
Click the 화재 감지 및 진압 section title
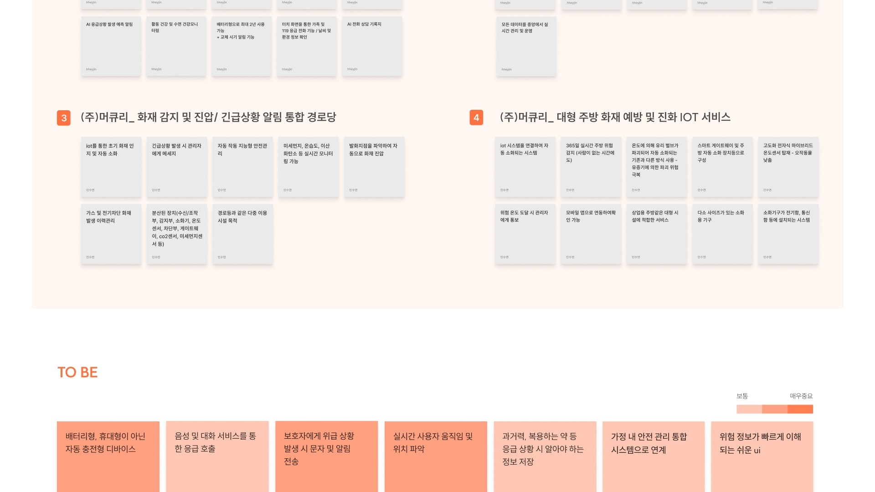tap(208, 117)
